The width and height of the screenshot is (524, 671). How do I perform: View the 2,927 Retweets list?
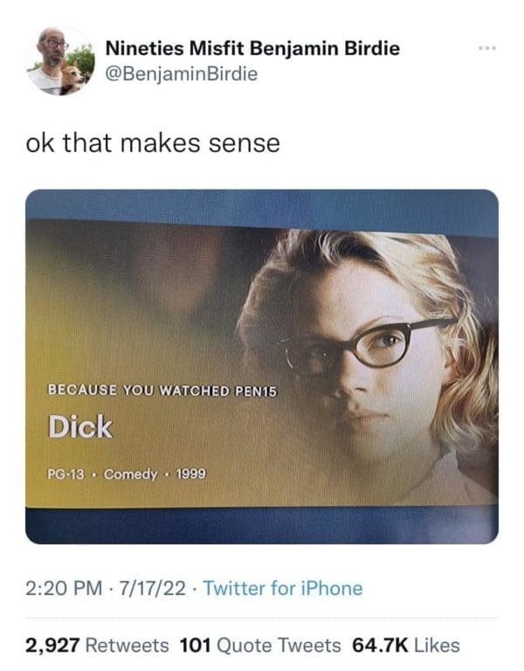97,645
